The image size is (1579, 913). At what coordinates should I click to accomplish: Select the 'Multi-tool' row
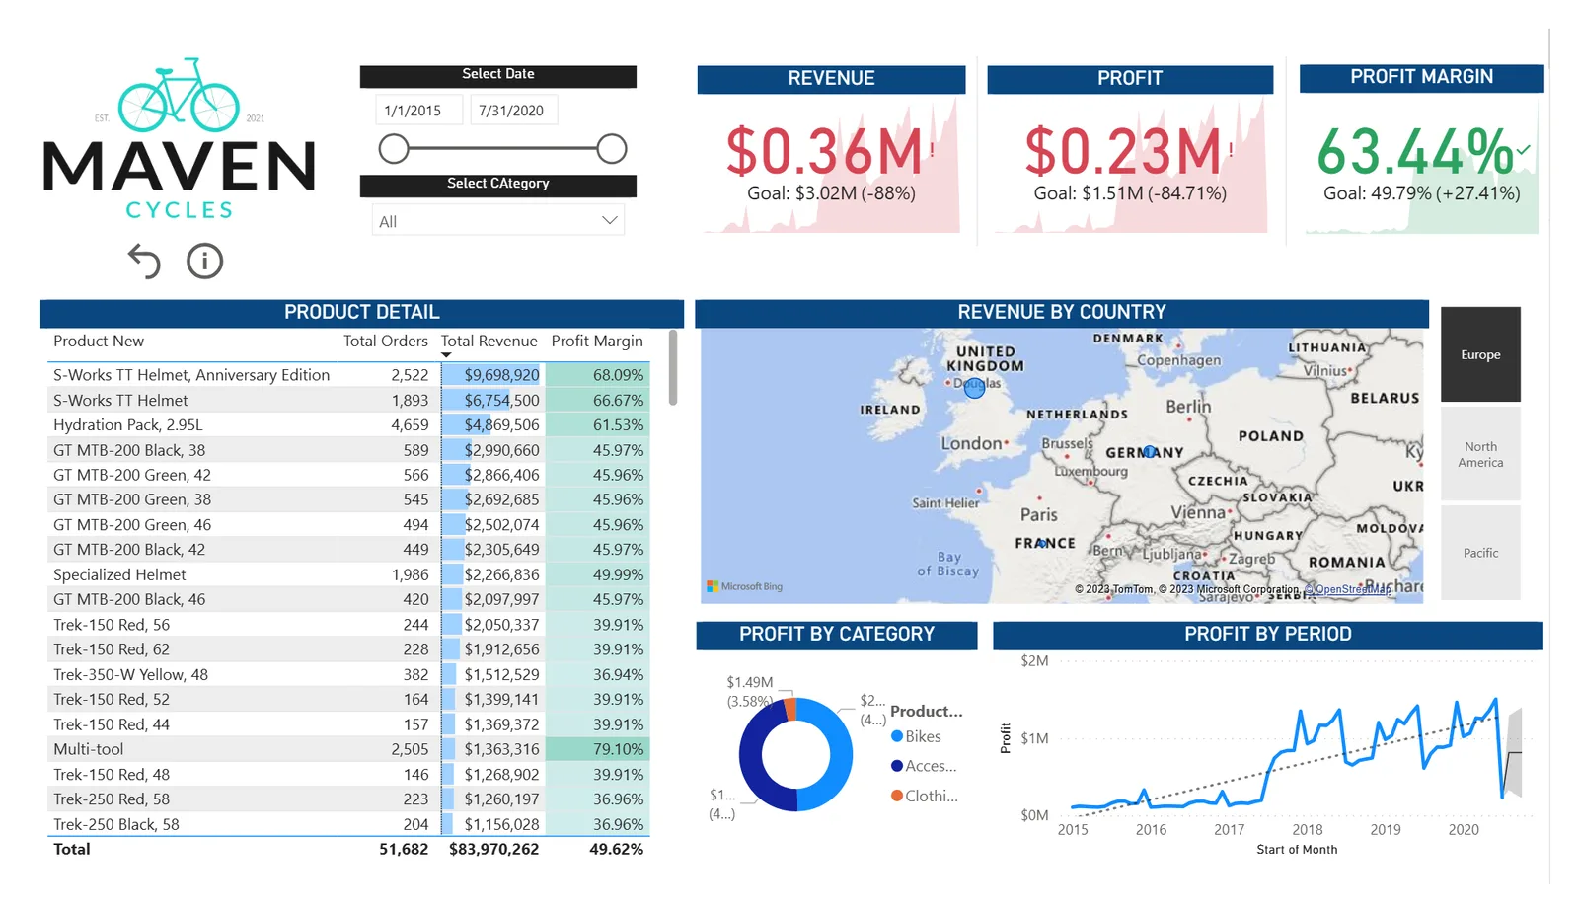coord(348,749)
